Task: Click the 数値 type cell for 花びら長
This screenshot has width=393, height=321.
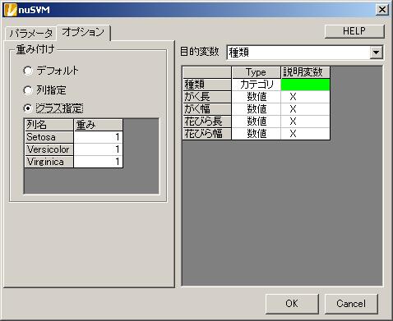Action: 257,122
